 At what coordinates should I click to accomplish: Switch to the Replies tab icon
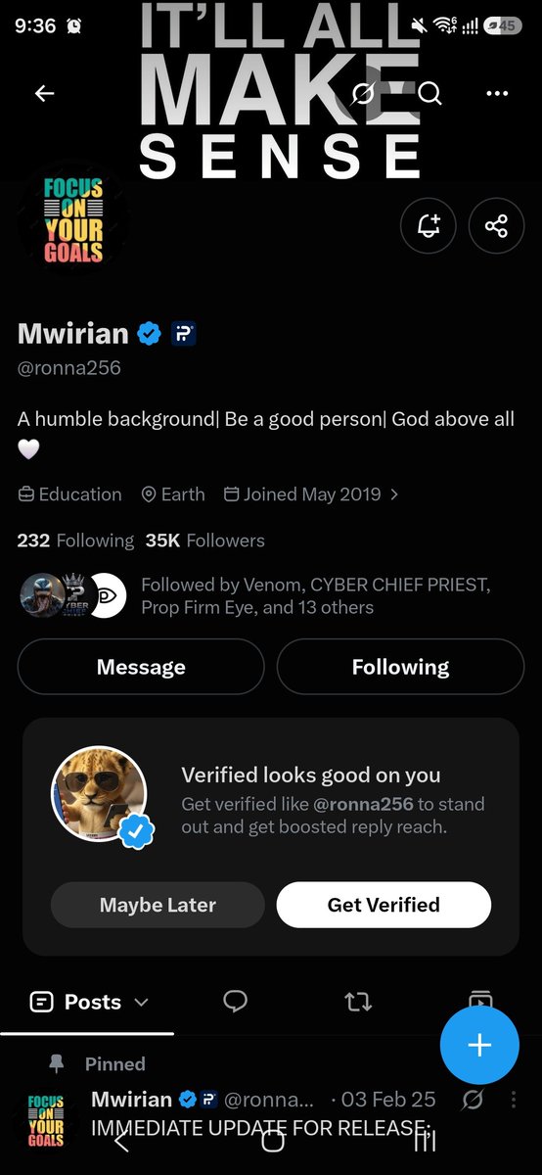coord(235,1001)
